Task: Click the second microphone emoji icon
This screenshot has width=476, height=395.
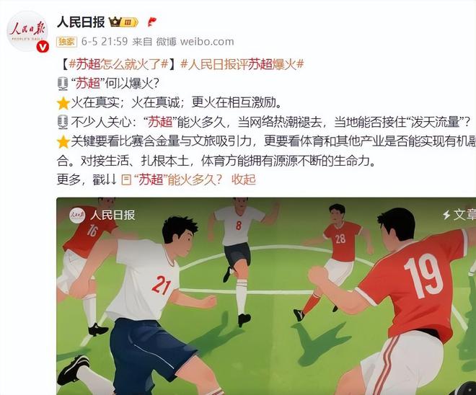Action: [63, 122]
